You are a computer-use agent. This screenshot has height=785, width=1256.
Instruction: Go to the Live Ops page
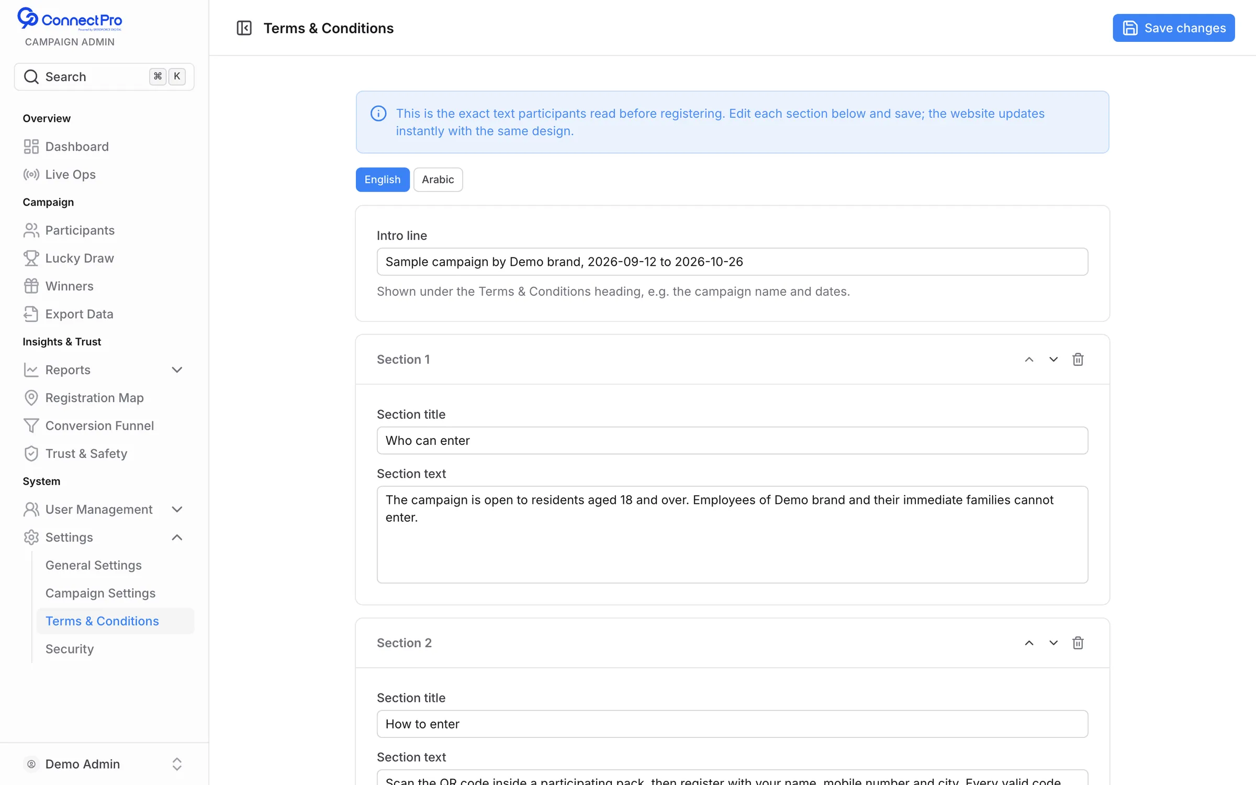tap(104, 174)
